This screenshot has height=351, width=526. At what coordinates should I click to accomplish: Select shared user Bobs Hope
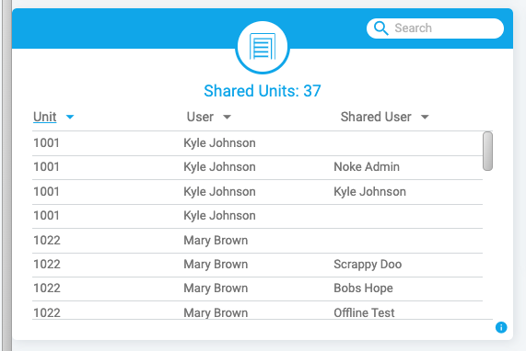363,289
